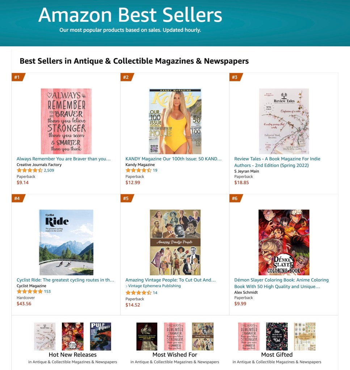Image resolution: width=350 pixels, height=370 pixels.
Task: Click the $43.56 Cyclist Ride price
Action: pos(24,303)
